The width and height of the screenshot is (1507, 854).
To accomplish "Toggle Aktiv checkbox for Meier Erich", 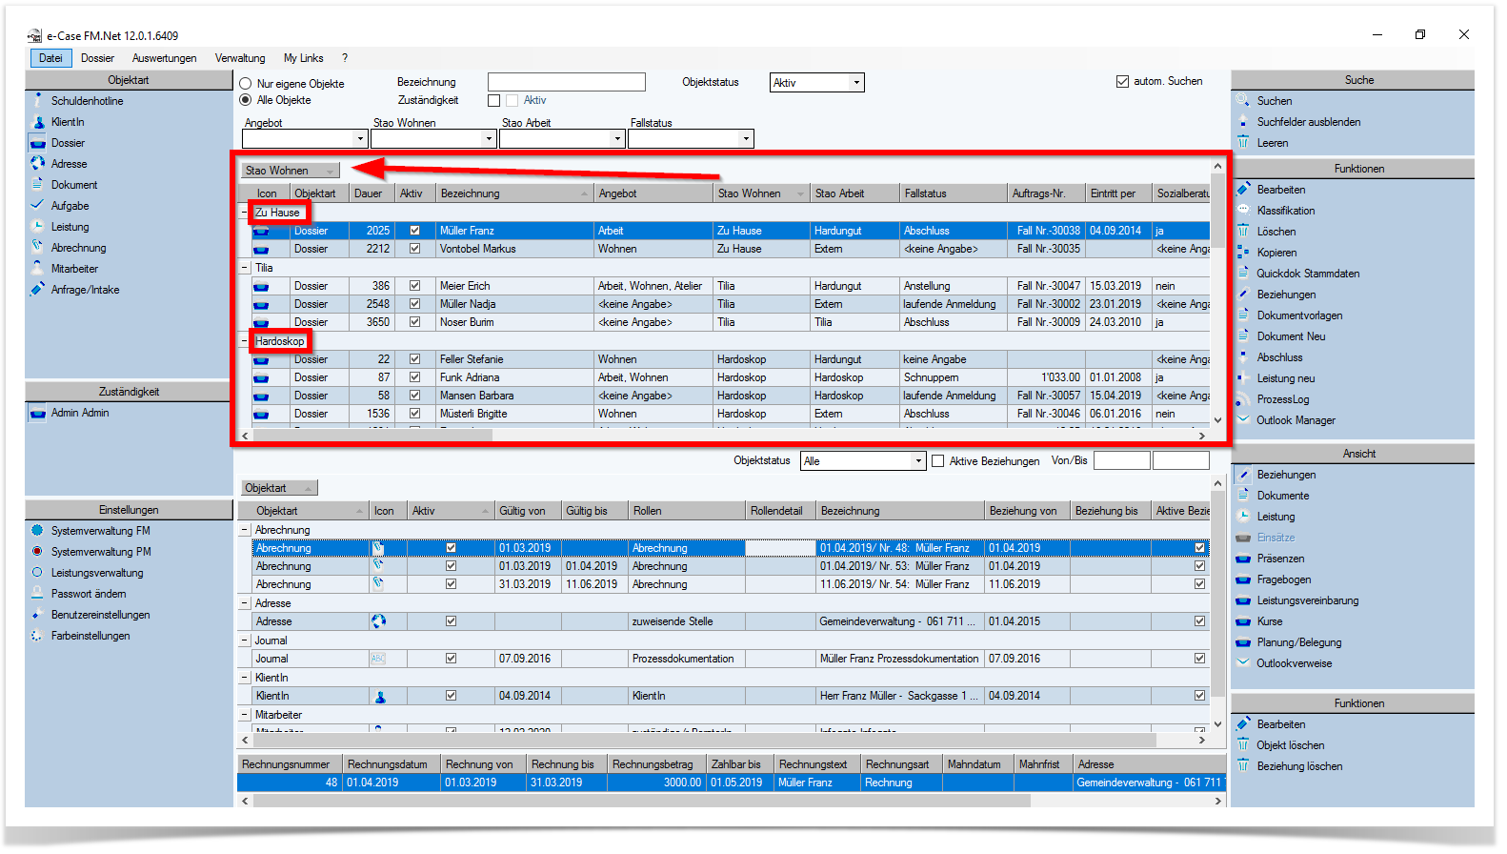I will point(414,286).
